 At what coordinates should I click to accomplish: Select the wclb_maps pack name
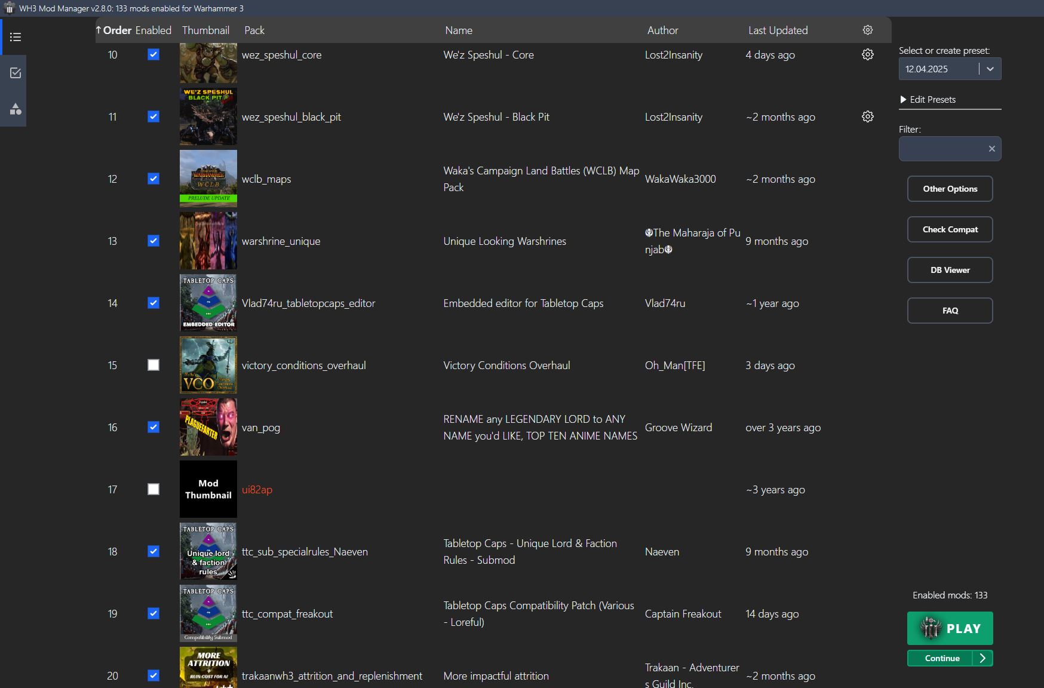[266, 179]
